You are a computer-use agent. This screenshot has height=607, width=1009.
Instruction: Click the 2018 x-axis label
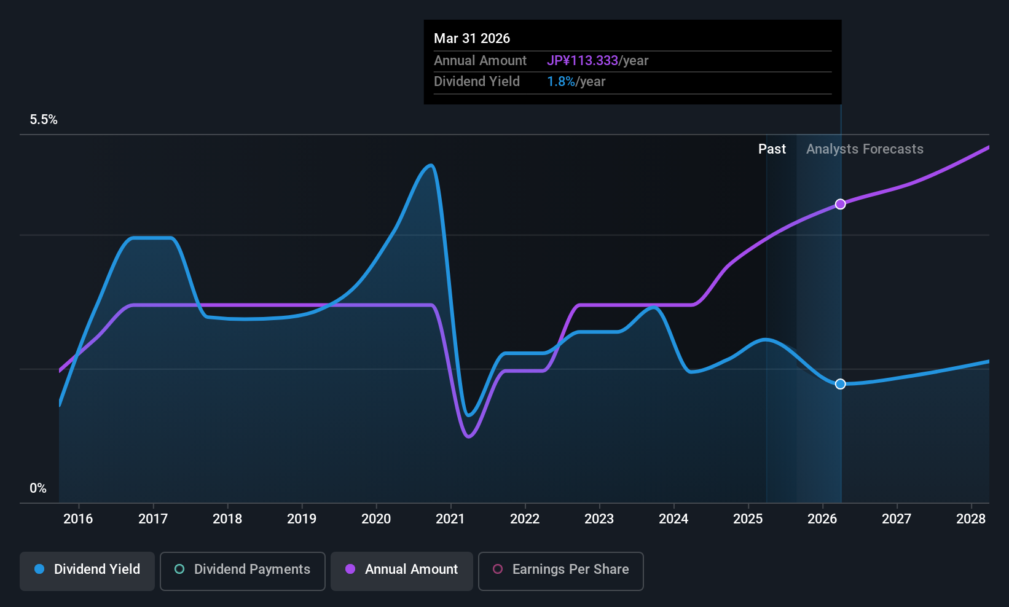click(227, 519)
